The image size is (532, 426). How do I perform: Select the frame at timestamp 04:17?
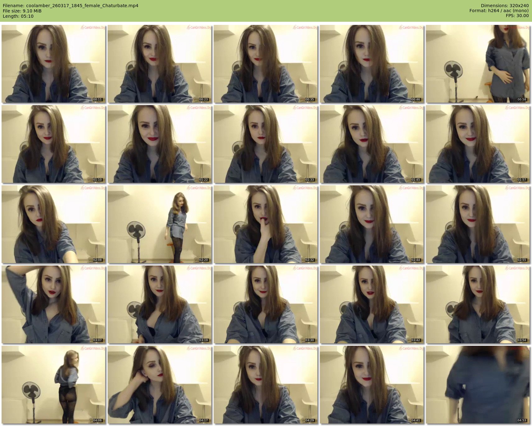pos(159,385)
